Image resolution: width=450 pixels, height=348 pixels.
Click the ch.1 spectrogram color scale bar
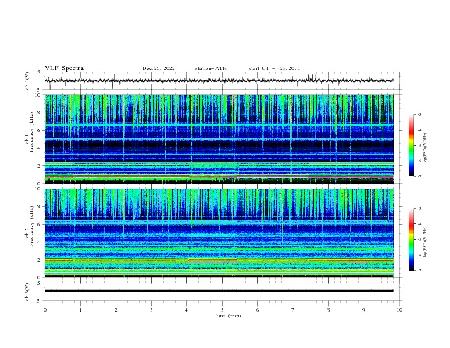point(411,146)
